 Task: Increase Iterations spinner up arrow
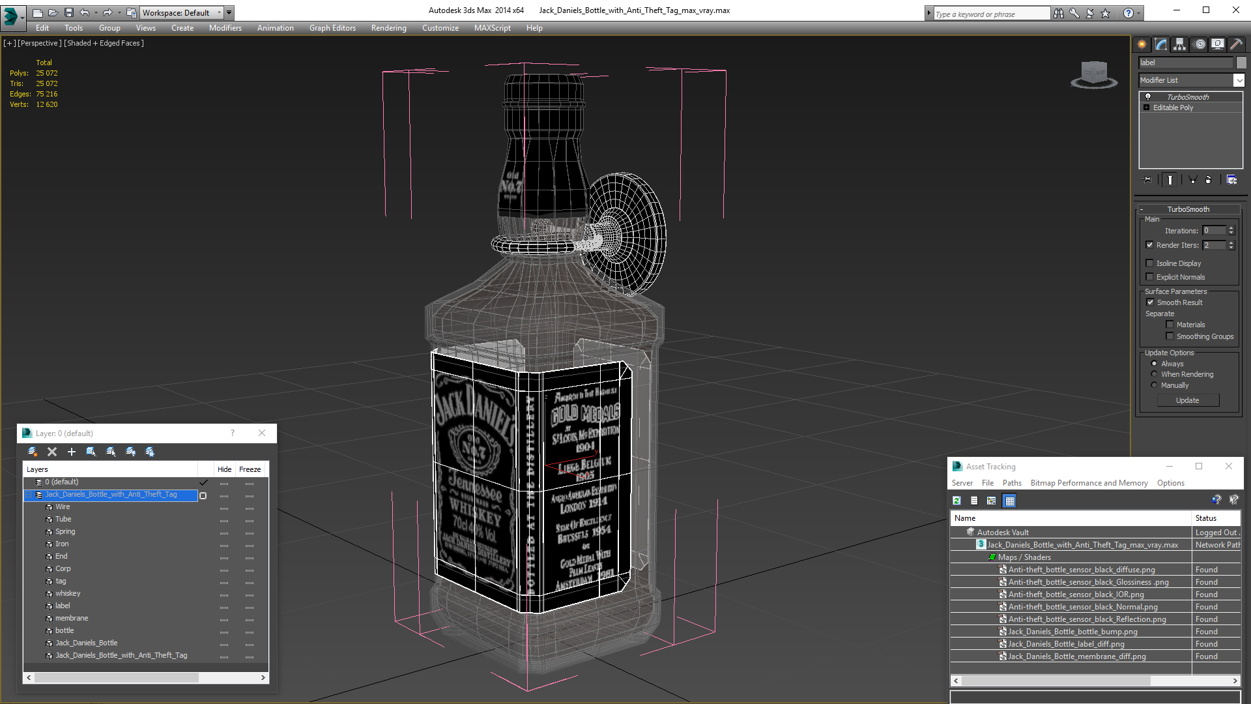tap(1231, 228)
